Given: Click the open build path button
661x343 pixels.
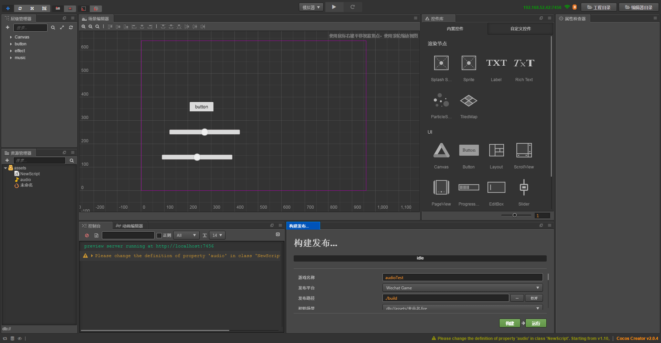Looking at the screenshot, I should [x=534, y=298].
